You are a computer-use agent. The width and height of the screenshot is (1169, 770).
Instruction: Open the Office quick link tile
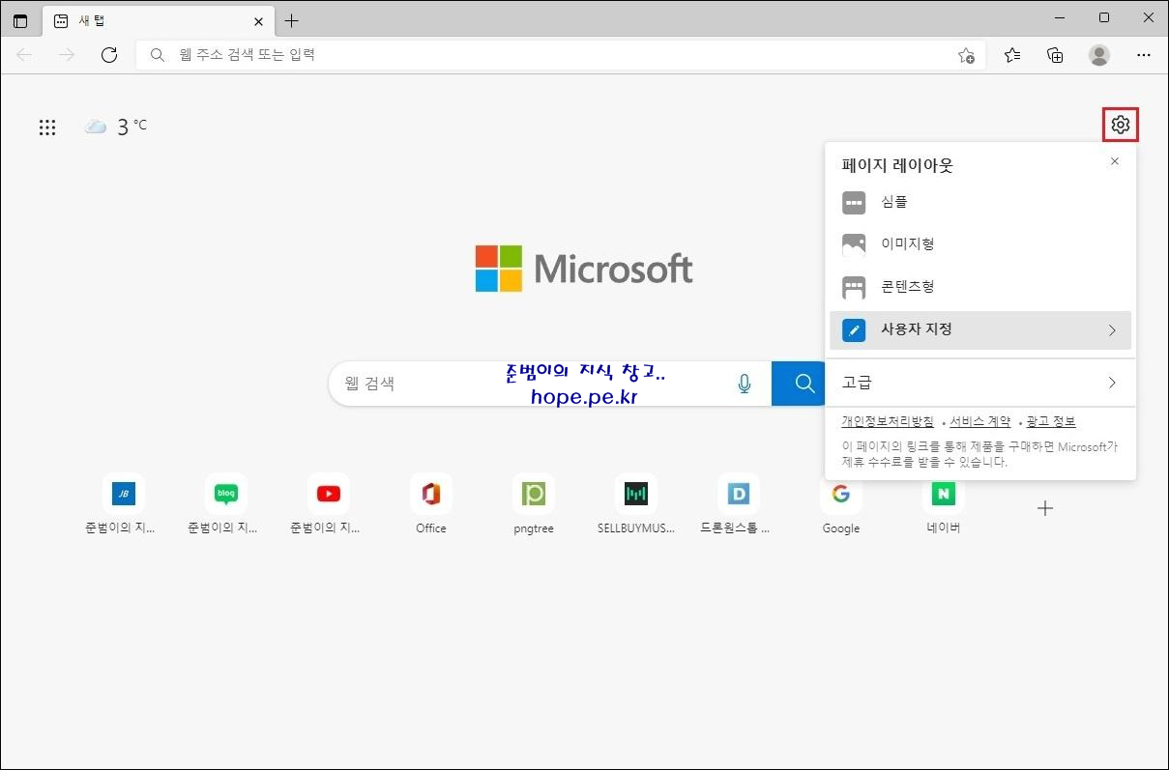click(430, 495)
